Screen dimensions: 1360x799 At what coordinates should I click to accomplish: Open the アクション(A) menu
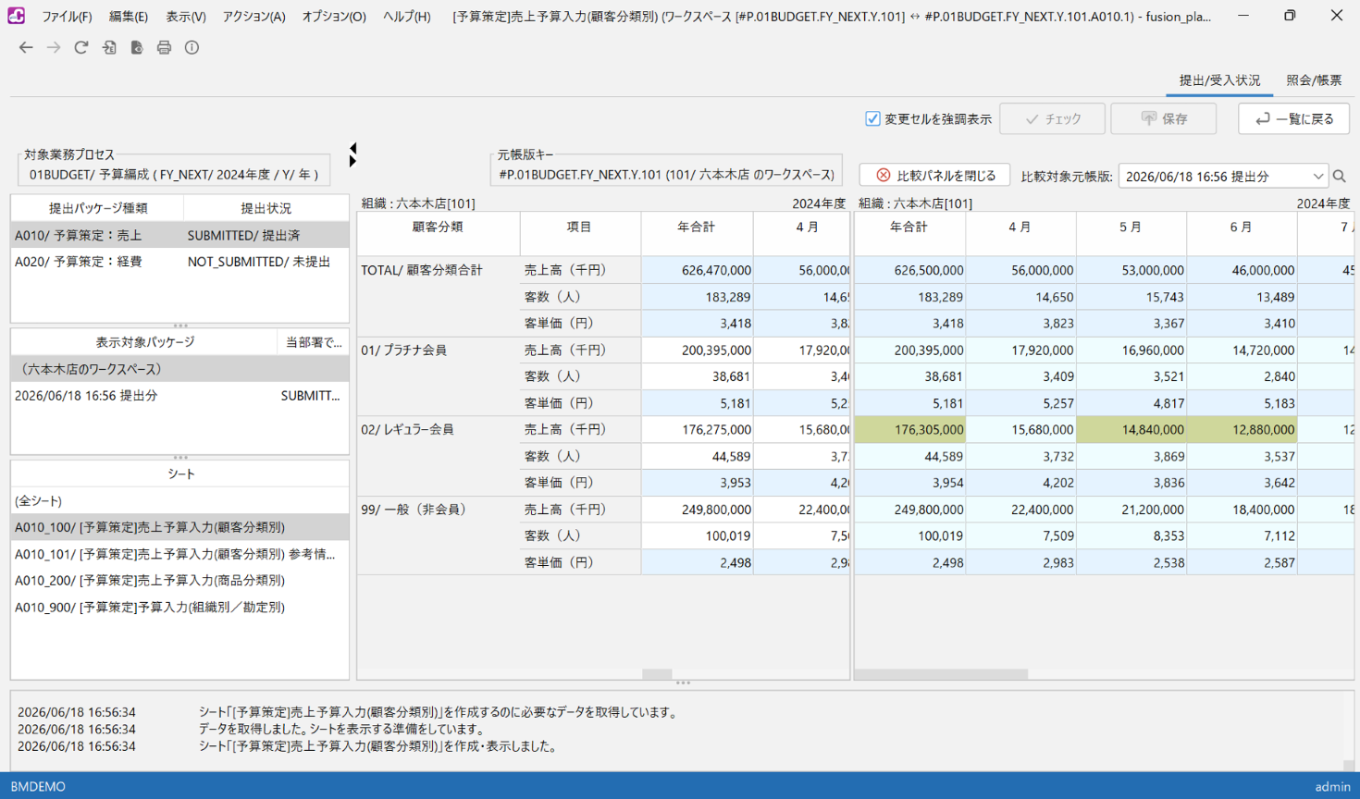point(253,17)
